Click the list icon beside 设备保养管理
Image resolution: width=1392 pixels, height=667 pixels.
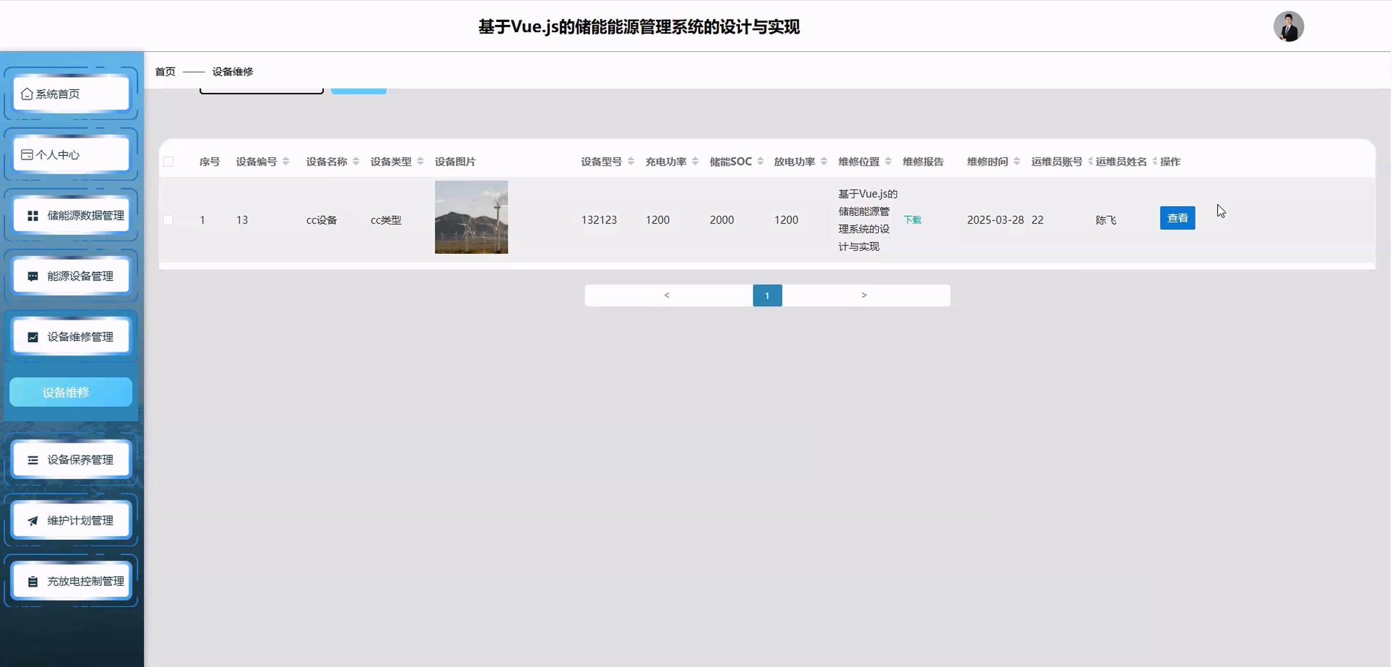(x=33, y=460)
